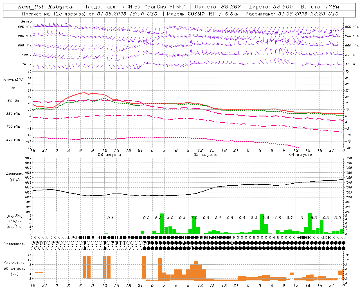Click the station name Kem_Ust-Kabyrza in header

coord(45,7)
